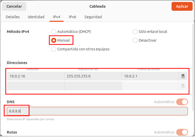Click the 255.255.255.0 netmask field

[93, 76]
